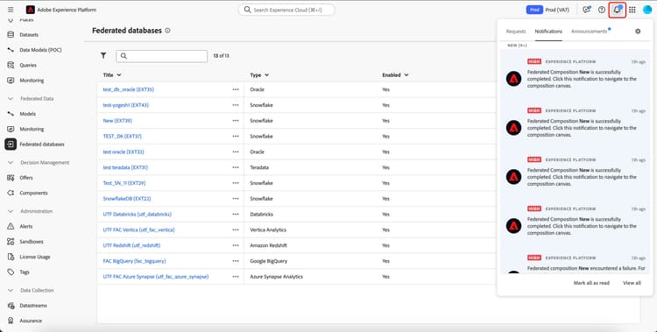Open the notifications bell icon

(618, 10)
